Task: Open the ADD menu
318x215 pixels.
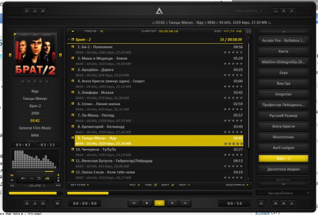Action: (x=135, y=185)
